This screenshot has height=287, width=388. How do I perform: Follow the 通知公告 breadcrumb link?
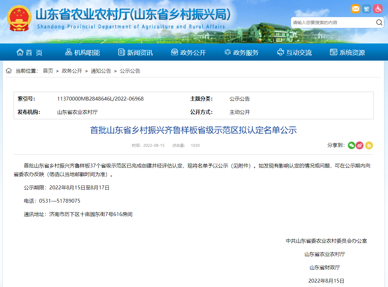(101, 71)
